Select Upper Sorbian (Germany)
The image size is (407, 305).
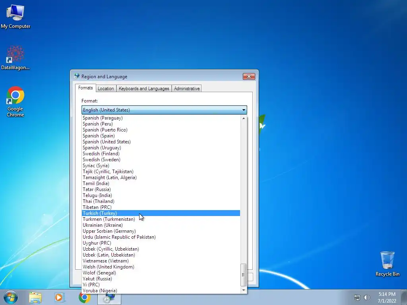tap(161, 232)
